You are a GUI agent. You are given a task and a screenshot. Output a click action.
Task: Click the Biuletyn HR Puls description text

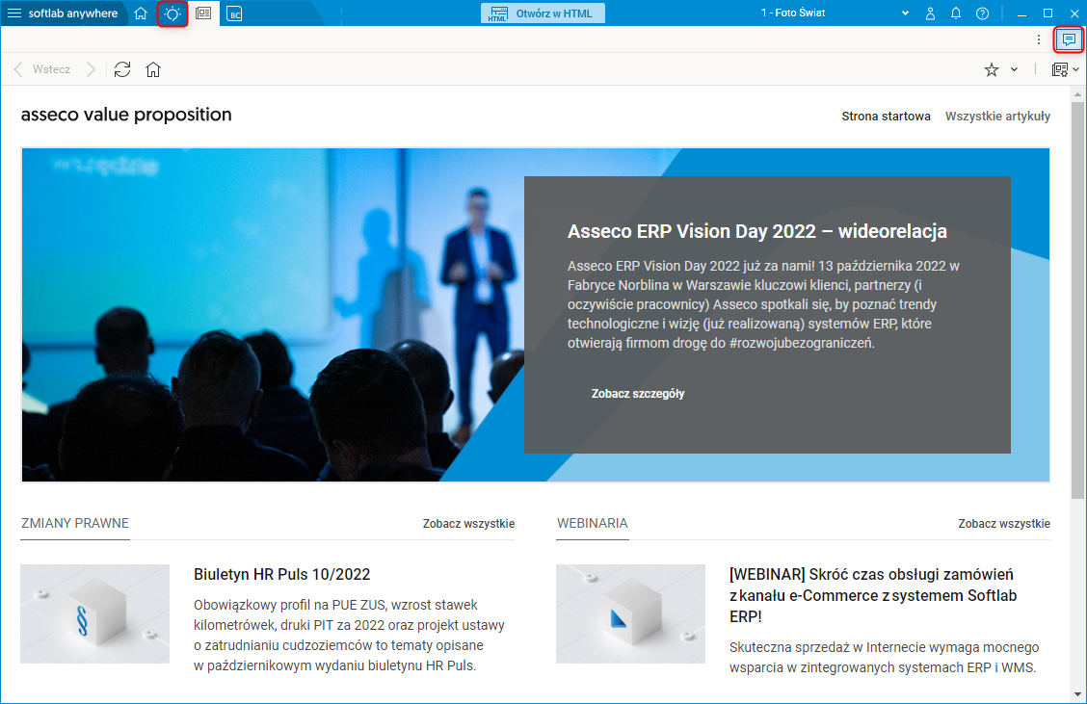(350, 636)
